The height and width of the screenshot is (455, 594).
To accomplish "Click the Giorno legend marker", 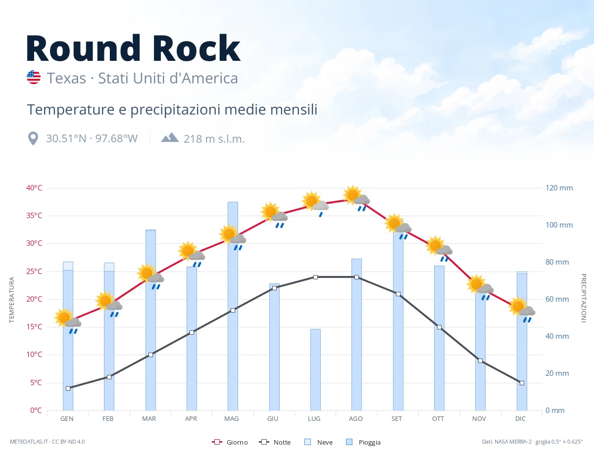I will (x=216, y=442).
